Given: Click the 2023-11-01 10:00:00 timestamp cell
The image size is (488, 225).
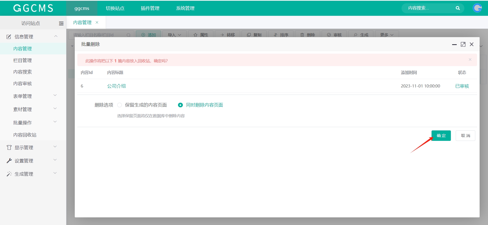Looking at the screenshot, I should pyautogui.click(x=420, y=86).
